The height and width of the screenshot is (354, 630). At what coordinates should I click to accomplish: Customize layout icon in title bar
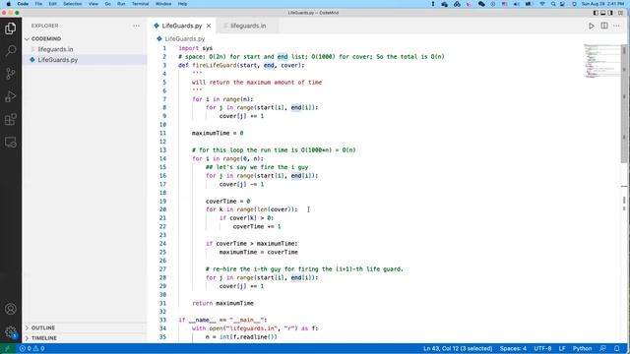pyautogui.click(x=621, y=13)
